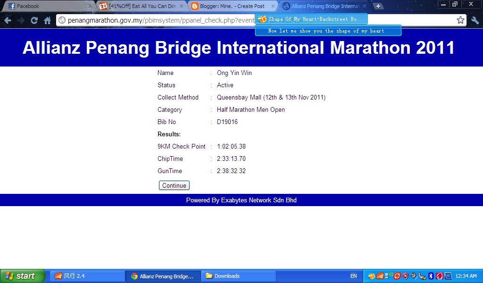Screen dimensions: 483x283
Task: Close the Blogger Create Post tab
Action: click(x=273, y=6)
